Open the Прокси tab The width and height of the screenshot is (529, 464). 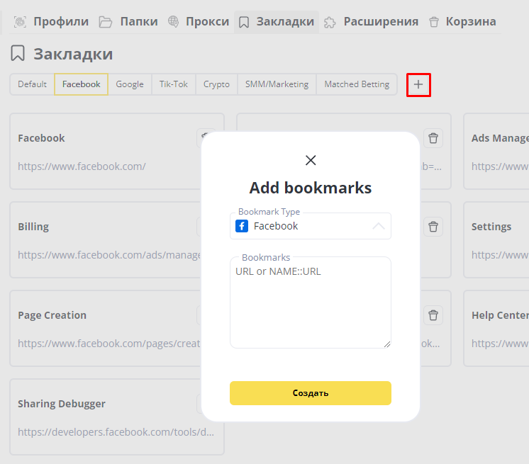[199, 21]
